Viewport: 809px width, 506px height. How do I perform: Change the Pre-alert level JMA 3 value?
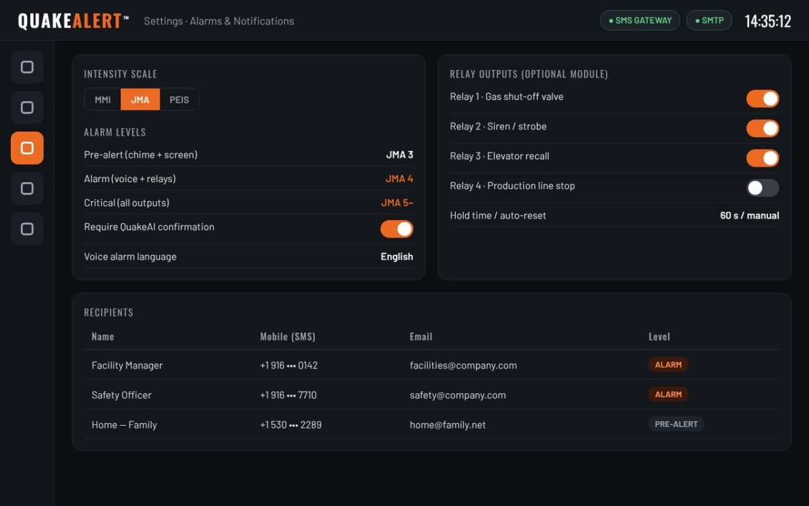(x=400, y=154)
